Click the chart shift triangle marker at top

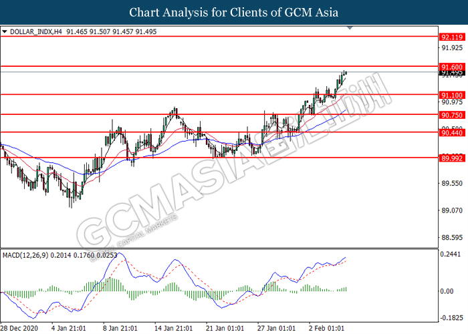350,28
